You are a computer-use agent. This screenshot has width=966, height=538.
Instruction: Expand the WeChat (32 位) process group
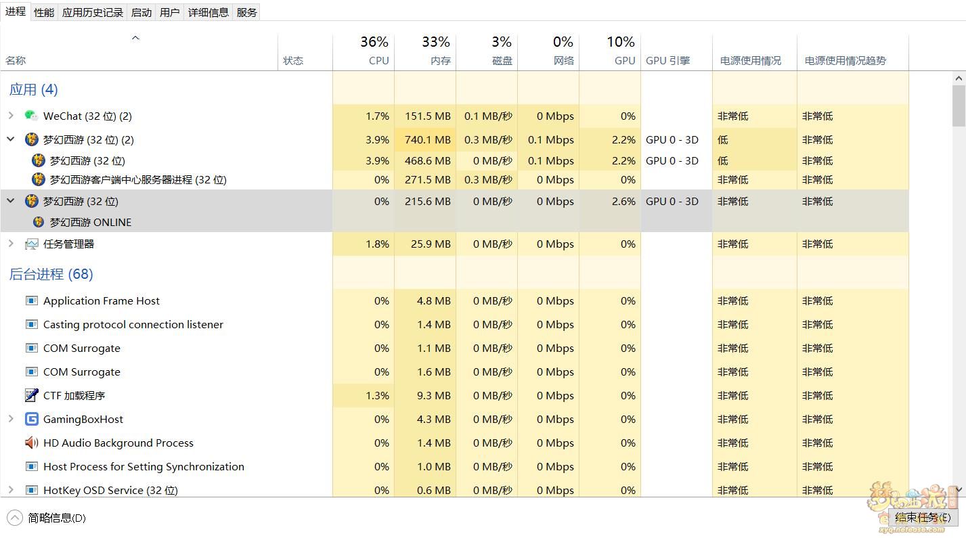click(x=11, y=116)
